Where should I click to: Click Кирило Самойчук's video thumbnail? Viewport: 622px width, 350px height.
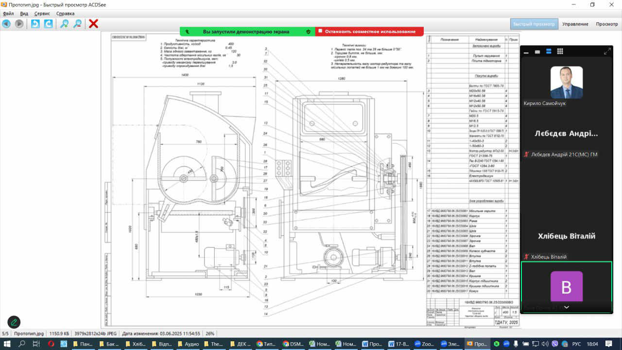(x=566, y=82)
